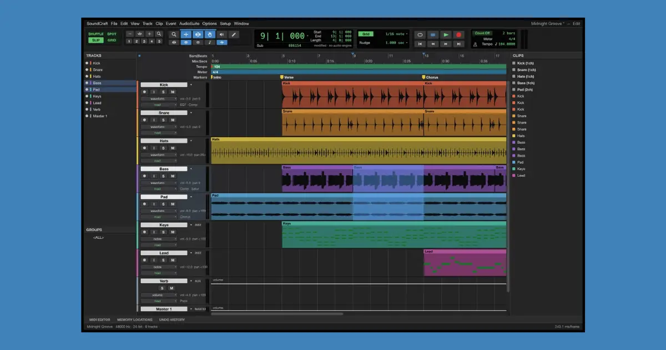Toggle the Keys show/hide dot in the Tracks list

[x=87, y=96]
